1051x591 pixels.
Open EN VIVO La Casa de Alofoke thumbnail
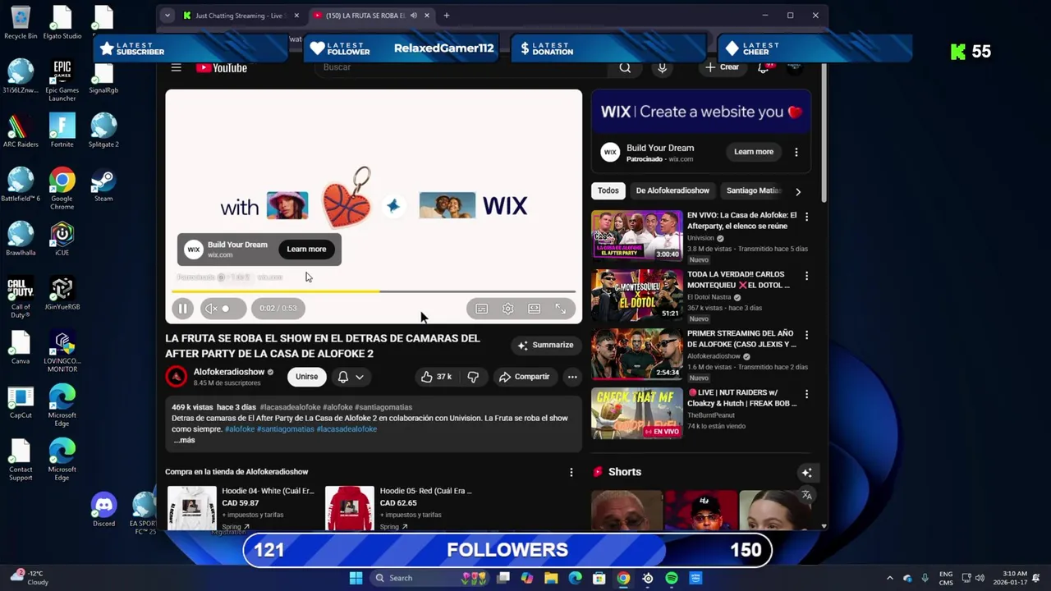pyautogui.click(x=637, y=236)
